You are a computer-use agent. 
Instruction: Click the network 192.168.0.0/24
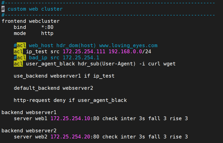[130, 51]
